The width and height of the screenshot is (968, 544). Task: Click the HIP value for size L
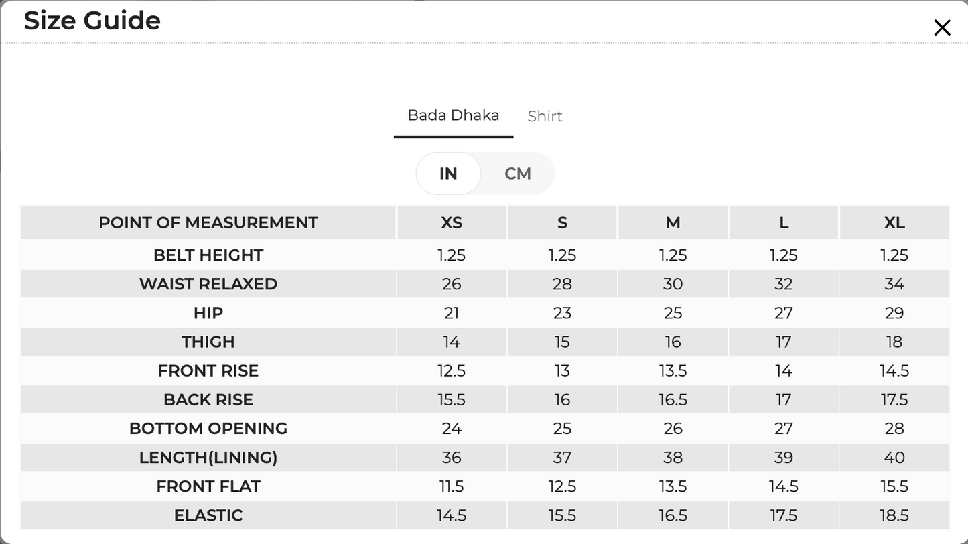click(x=784, y=313)
